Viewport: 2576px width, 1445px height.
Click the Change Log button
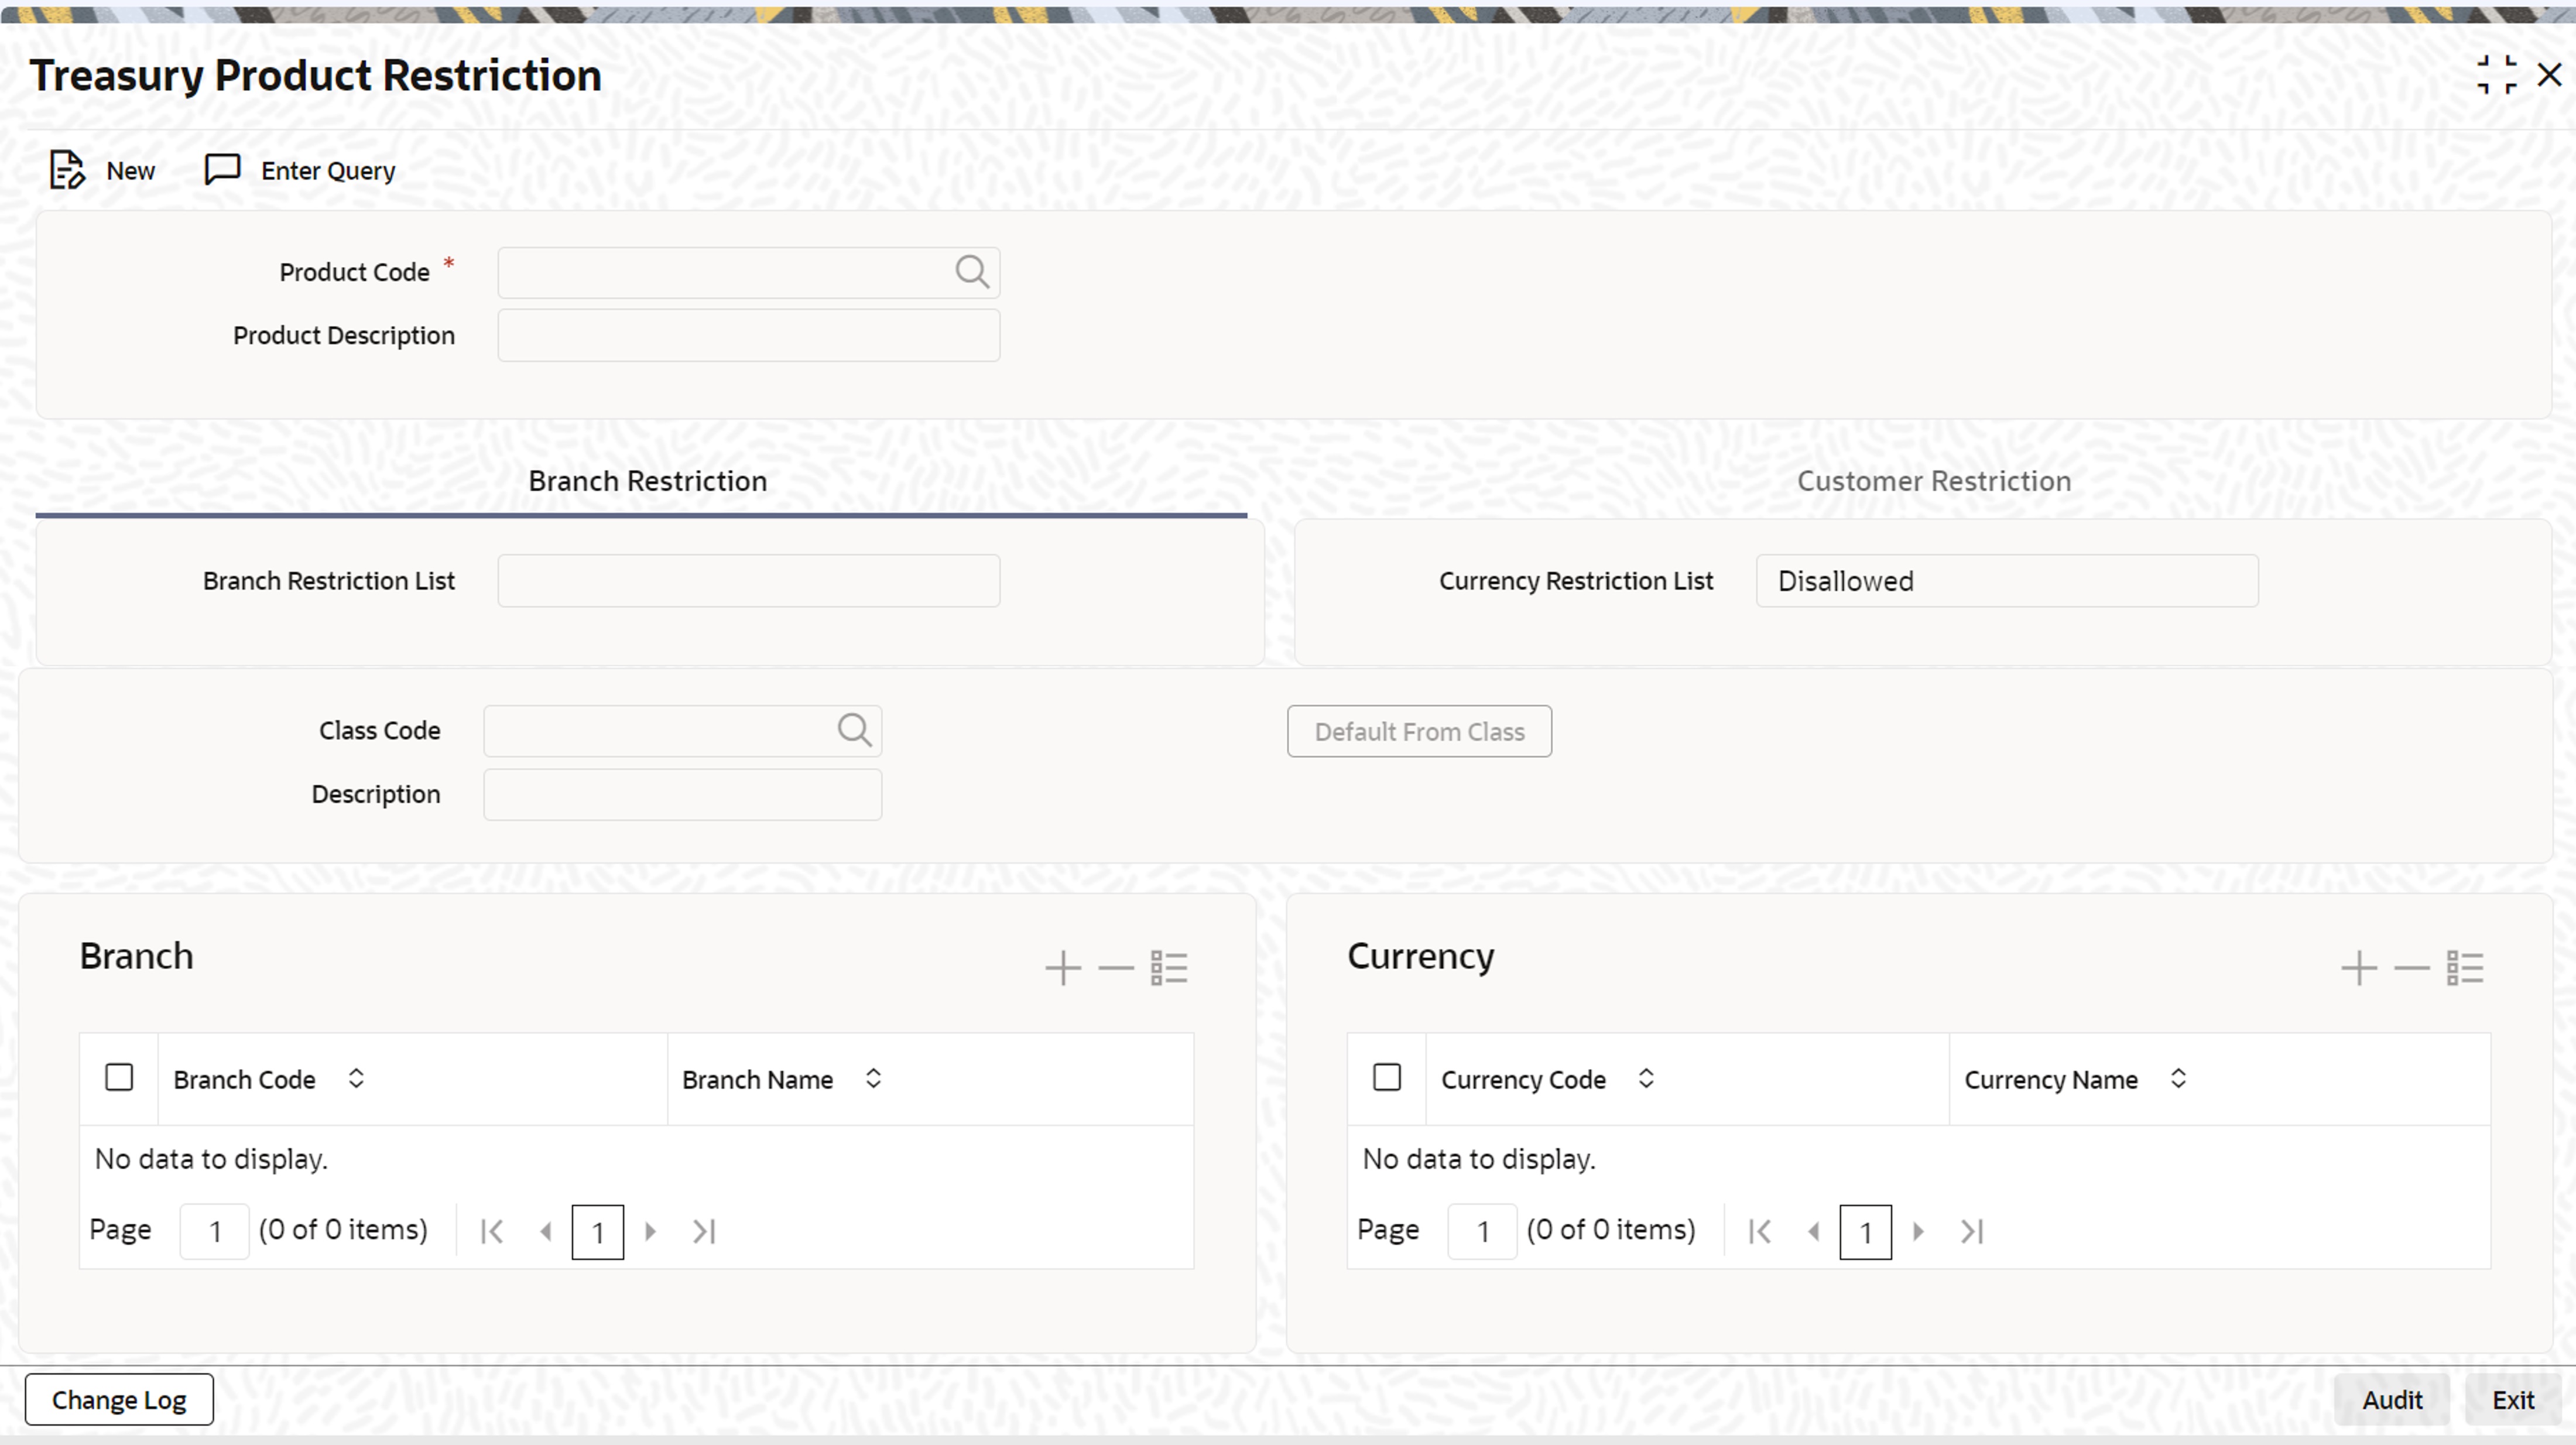[119, 1400]
